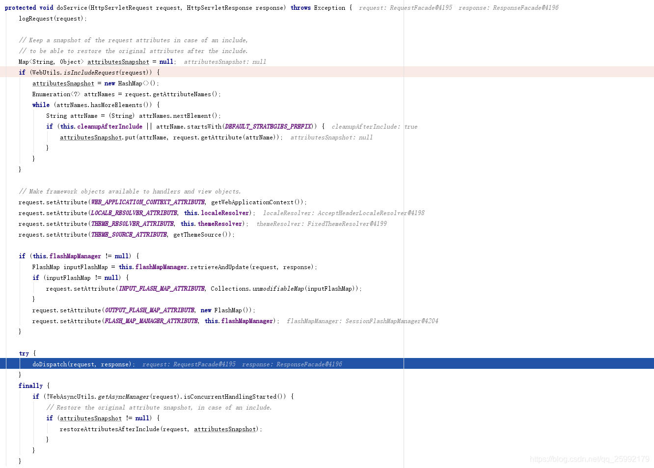This screenshot has width=654, height=468.
Task: Click the getThemeSource() call
Action: 201,235
